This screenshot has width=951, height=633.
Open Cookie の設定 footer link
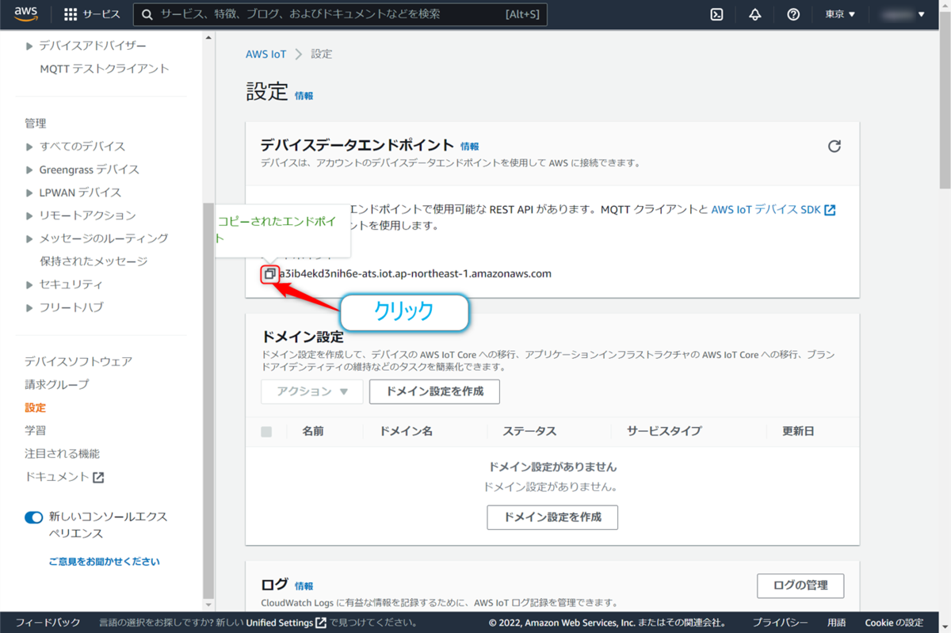pos(894,623)
